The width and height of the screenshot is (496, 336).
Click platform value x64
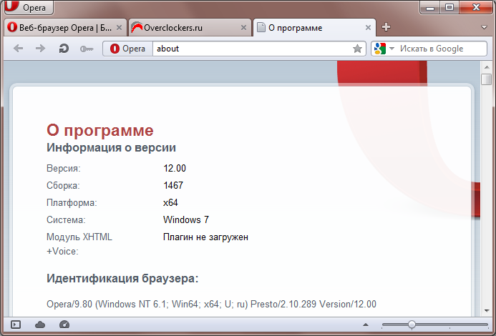170,202
